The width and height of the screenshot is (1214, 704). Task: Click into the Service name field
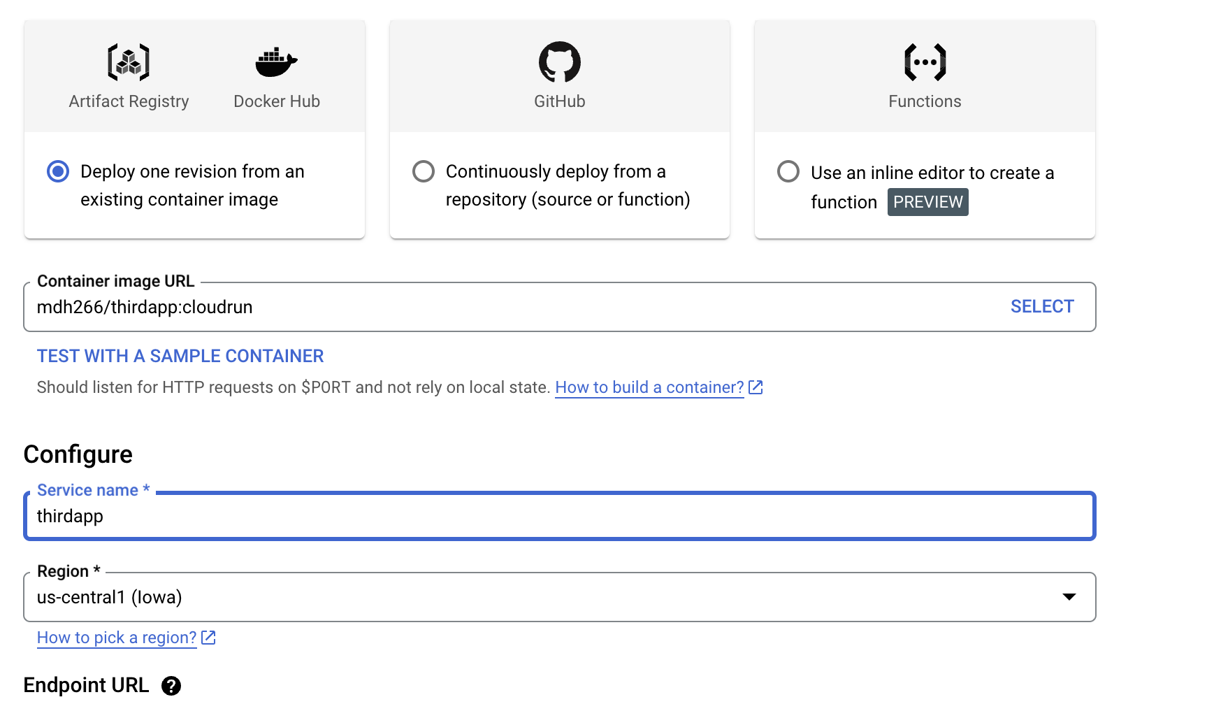pyautogui.click(x=560, y=516)
